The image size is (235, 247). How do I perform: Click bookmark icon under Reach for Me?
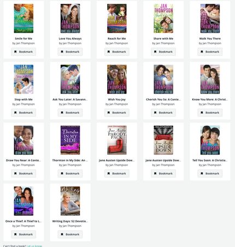pos(109,52)
